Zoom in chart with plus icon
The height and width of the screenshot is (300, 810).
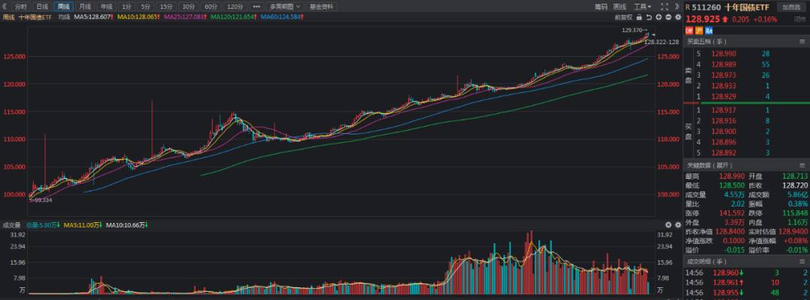(x=658, y=17)
